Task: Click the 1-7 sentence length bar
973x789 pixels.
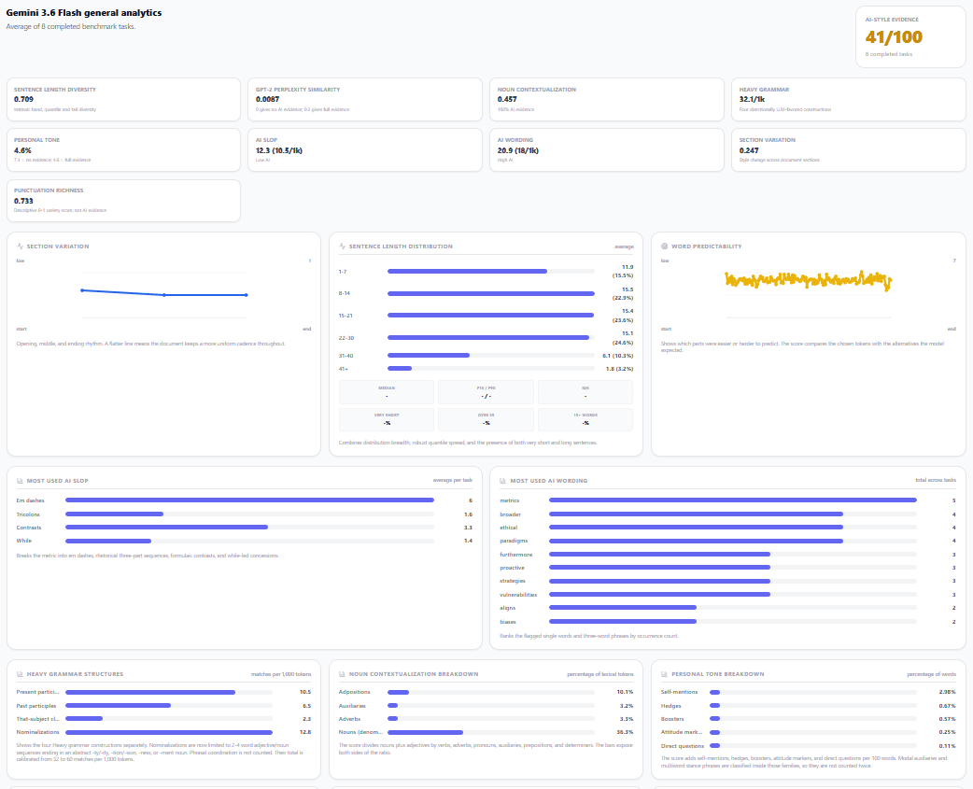Action: [491, 271]
